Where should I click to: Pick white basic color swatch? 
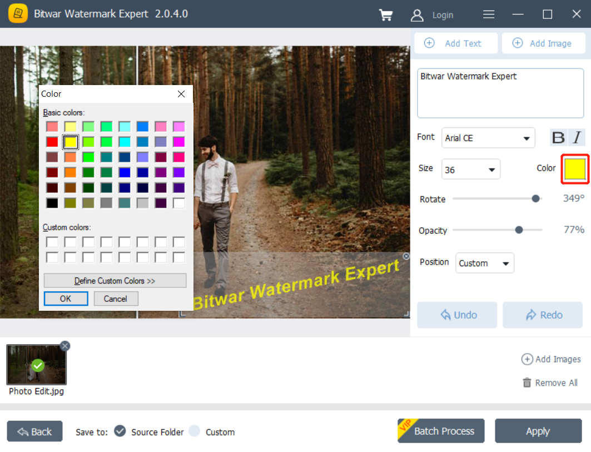coord(179,203)
